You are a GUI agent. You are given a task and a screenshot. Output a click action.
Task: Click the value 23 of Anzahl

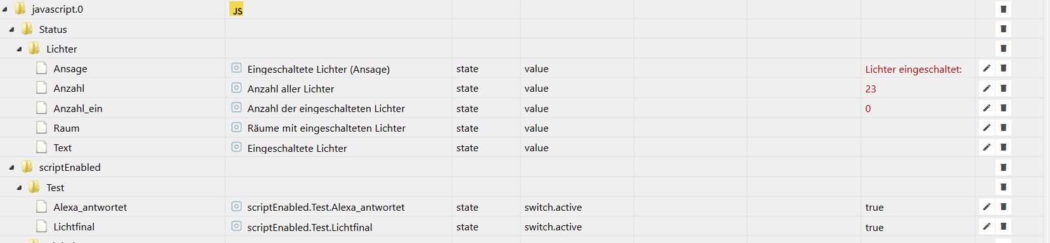[x=871, y=89]
